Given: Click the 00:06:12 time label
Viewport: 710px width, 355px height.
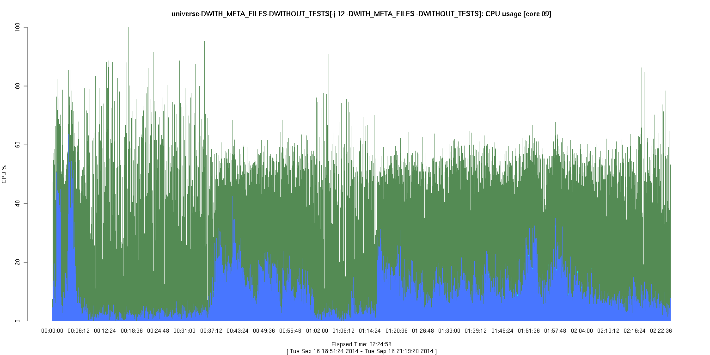Looking at the screenshot, I should 79,331.
